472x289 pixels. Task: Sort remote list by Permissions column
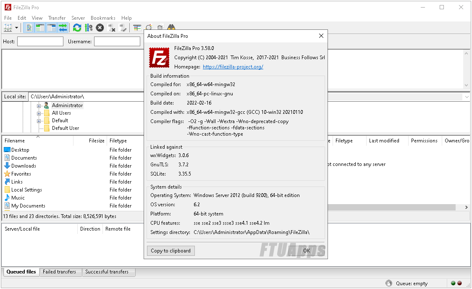coord(424,141)
